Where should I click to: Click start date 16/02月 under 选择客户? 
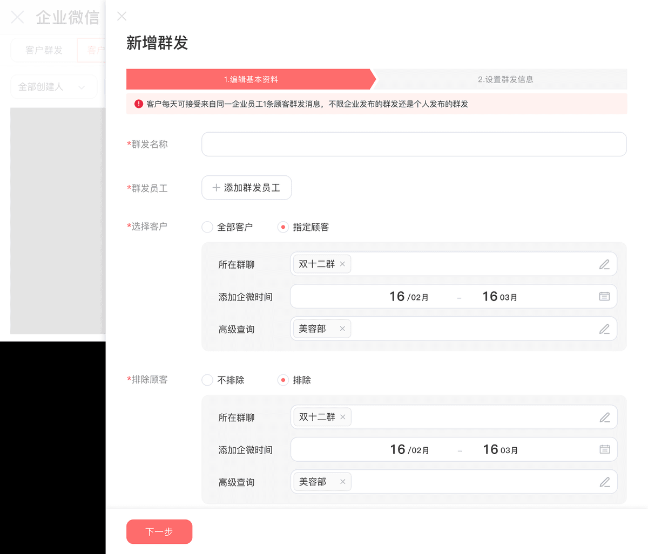[x=409, y=297]
